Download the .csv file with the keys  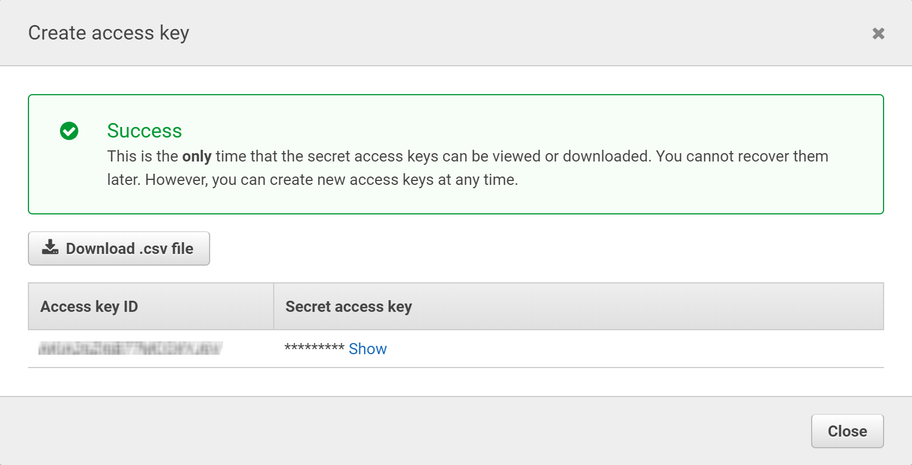click(119, 248)
